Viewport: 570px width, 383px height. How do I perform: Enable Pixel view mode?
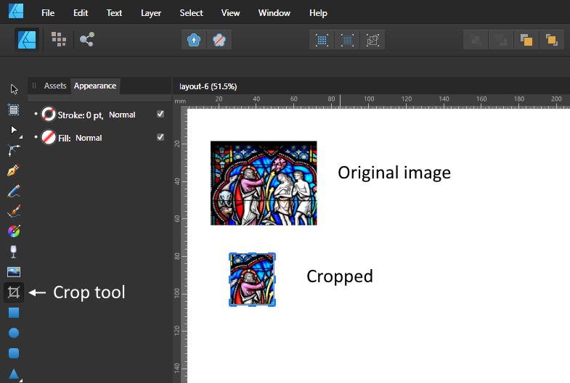(322, 40)
